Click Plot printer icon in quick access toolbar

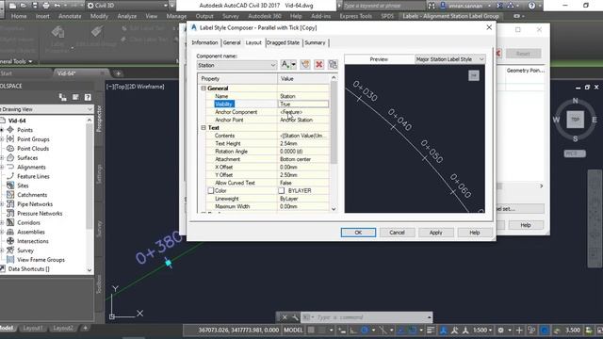point(46,6)
